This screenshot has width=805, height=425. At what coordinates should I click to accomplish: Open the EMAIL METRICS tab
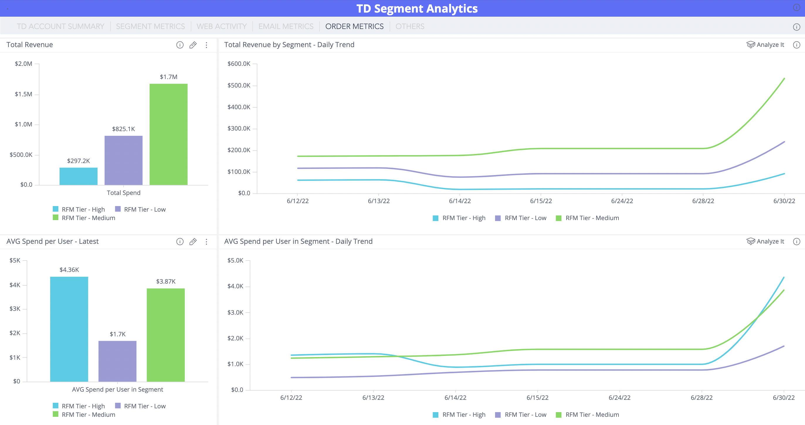point(286,27)
